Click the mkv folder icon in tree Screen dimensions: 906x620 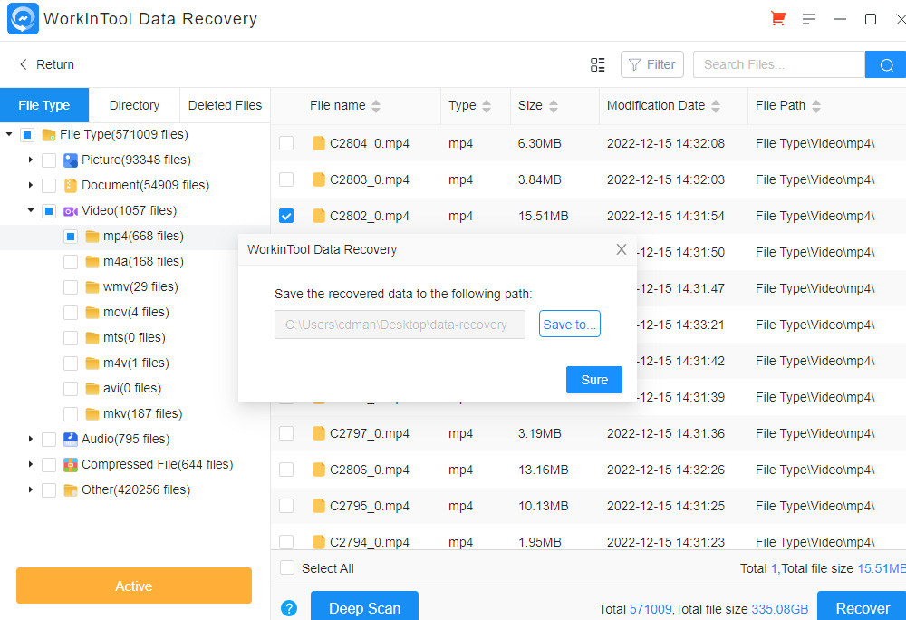tap(92, 413)
